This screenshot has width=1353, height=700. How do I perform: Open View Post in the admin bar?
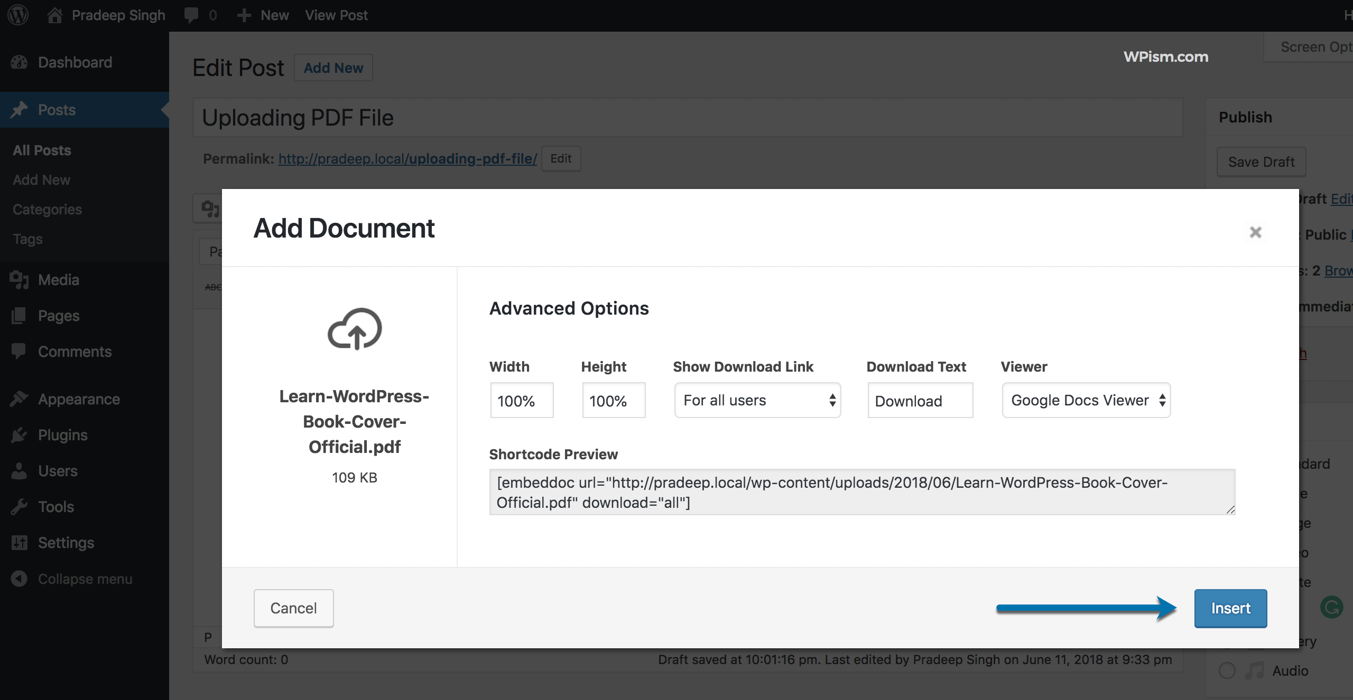[x=336, y=15]
